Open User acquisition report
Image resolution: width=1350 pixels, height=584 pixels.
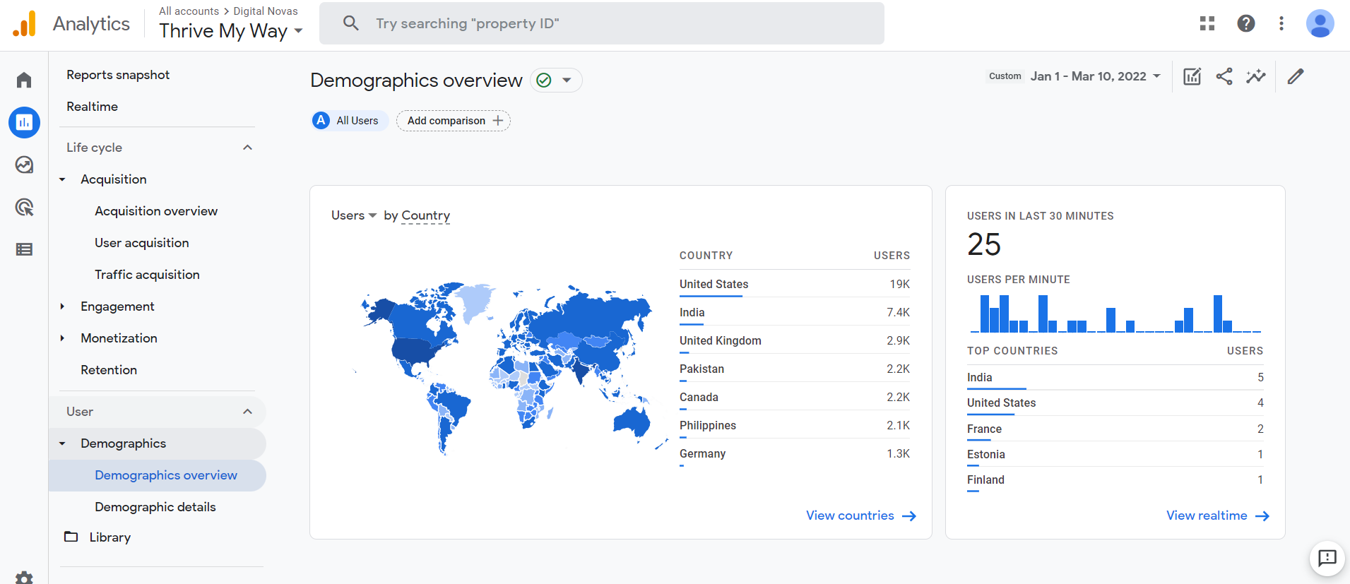click(142, 243)
